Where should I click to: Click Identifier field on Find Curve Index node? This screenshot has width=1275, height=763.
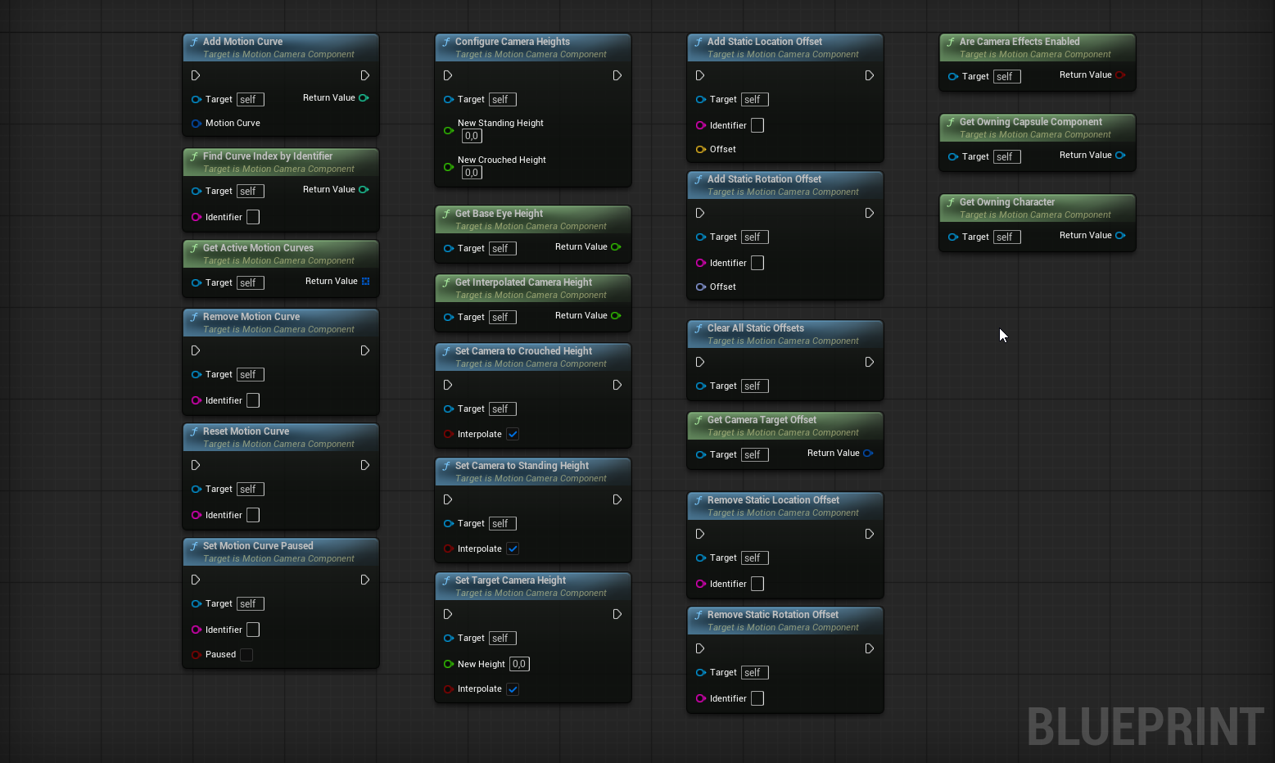point(253,217)
